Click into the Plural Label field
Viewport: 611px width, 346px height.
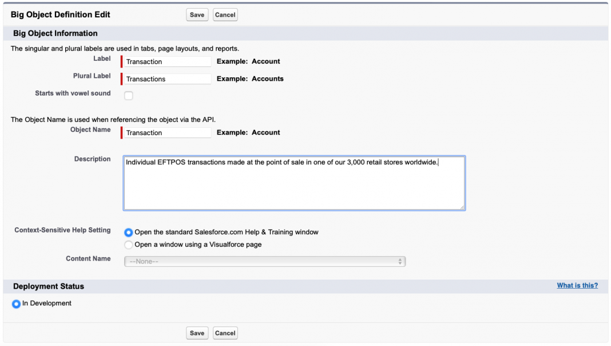click(168, 79)
